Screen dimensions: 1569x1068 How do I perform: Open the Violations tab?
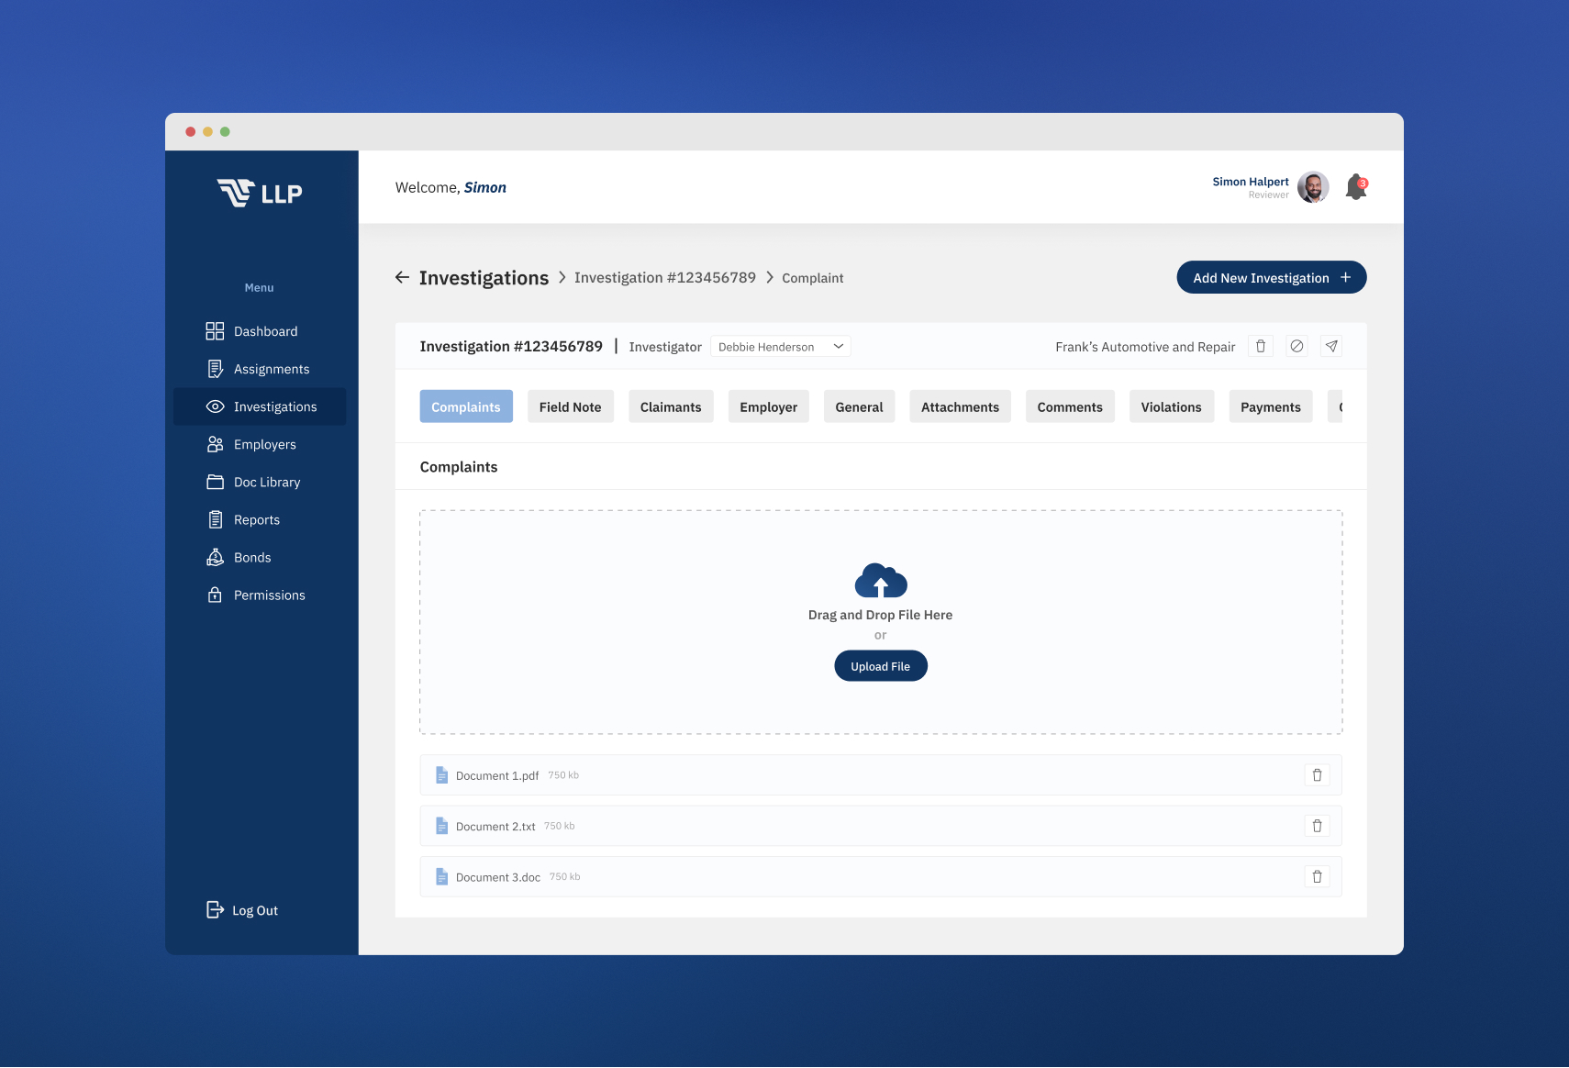tap(1171, 407)
